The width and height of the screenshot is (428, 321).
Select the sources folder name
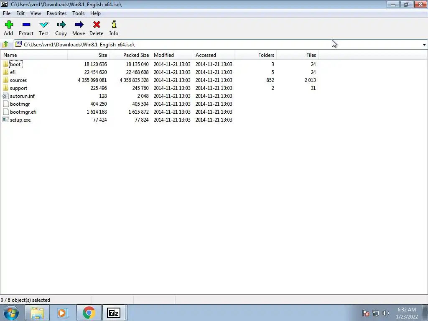click(18, 80)
